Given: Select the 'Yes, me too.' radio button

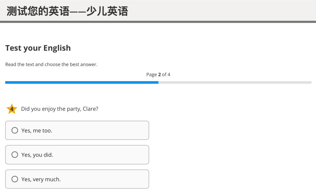Looking at the screenshot, I should pos(15,130).
